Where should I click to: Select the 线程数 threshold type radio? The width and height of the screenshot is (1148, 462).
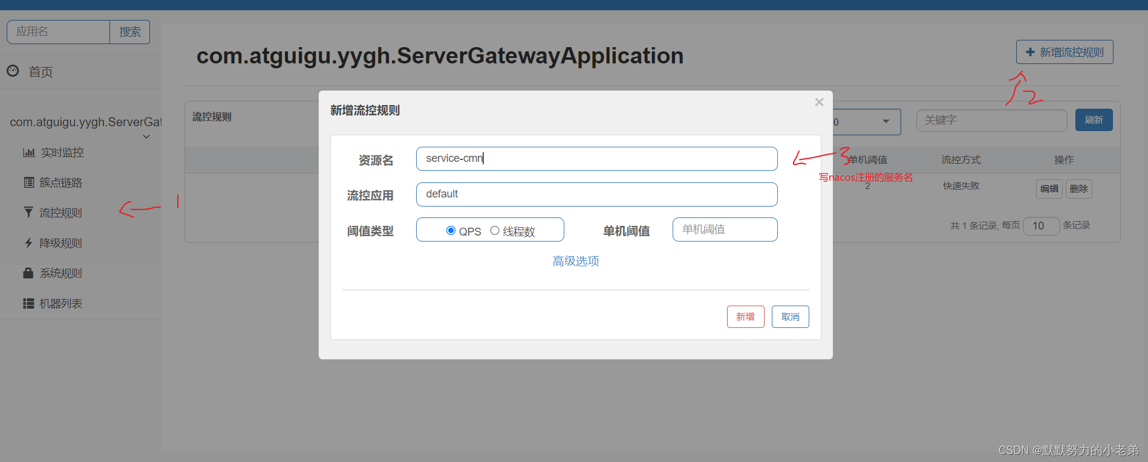[x=495, y=230]
